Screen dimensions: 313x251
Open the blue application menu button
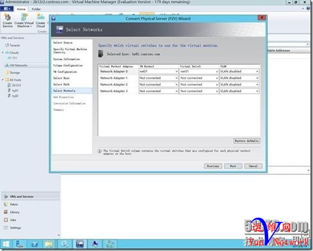(7, 9)
